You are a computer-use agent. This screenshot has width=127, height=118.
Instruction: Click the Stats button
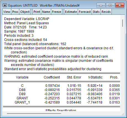(96, 12)
